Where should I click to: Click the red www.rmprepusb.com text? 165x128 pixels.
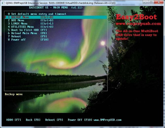(x=138, y=24)
